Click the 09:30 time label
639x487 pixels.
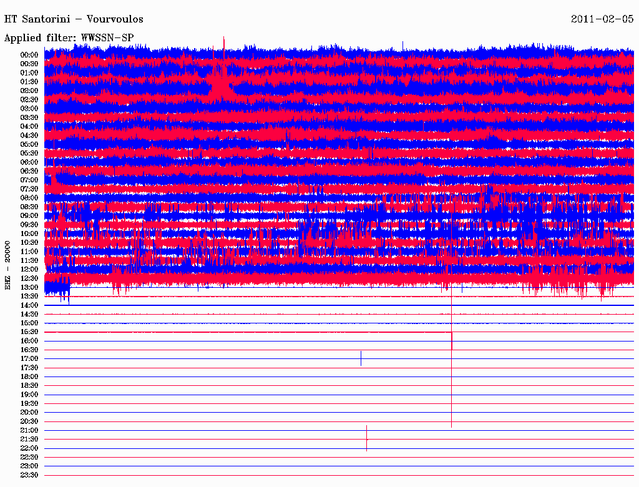(29, 225)
